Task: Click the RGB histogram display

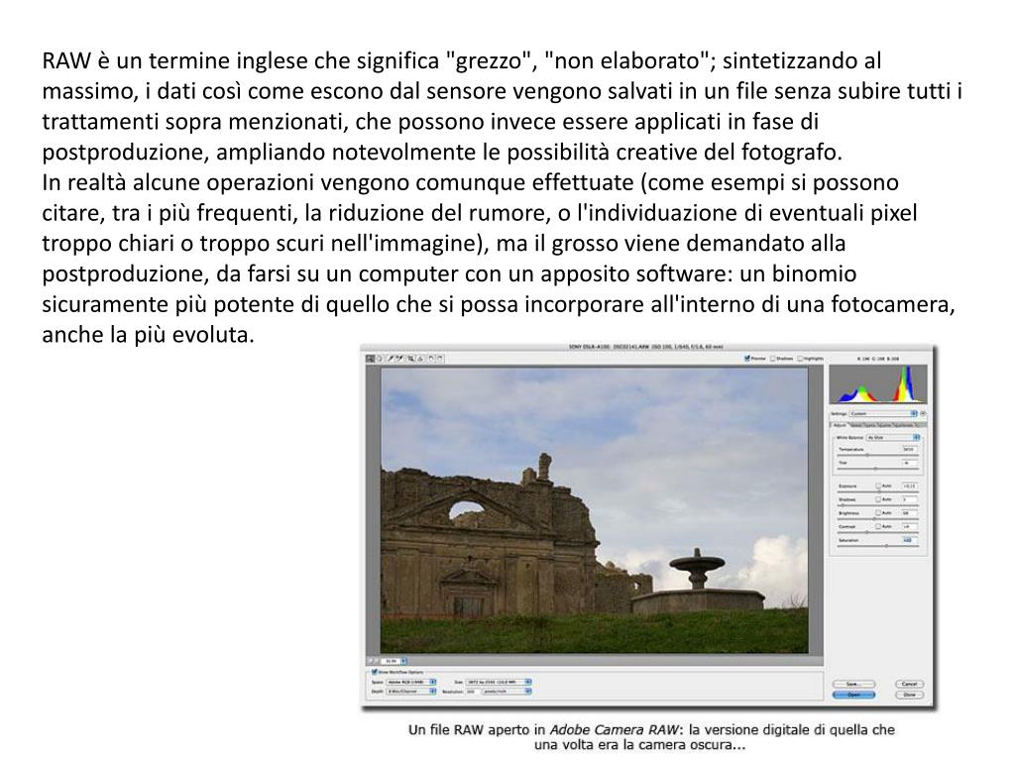Action: click(x=878, y=383)
